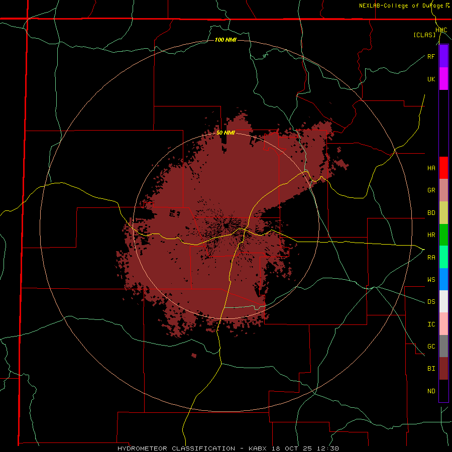Click the GC legend label
This screenshot has width=452, height=452.
[x=431, y=347]
